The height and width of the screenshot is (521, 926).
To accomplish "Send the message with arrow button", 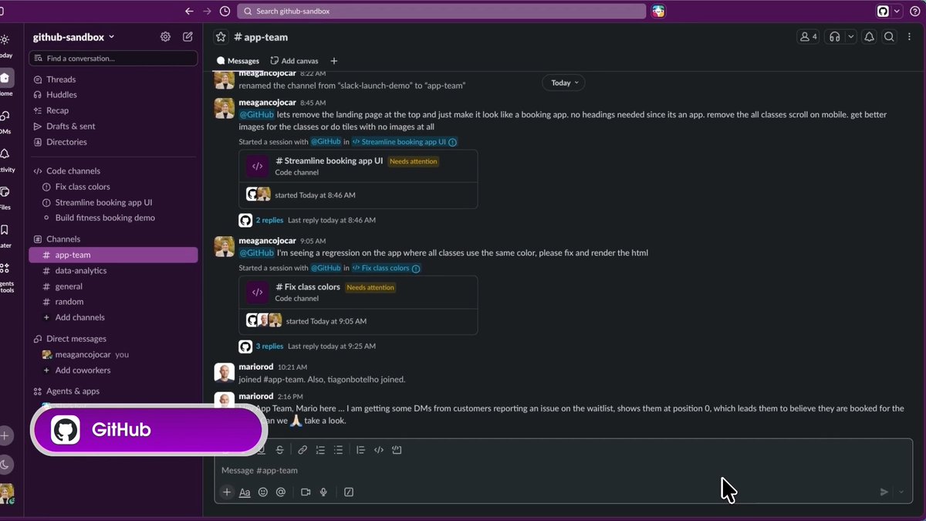I will pyautogui.click(x=884, y=492).
